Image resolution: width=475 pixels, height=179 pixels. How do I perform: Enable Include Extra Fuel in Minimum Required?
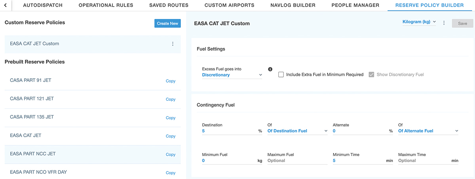[x=281, y=75]
